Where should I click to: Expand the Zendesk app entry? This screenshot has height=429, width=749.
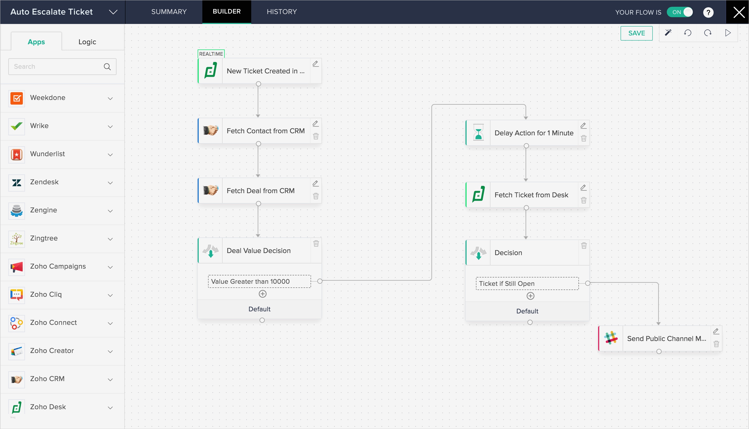click(110, 183)
